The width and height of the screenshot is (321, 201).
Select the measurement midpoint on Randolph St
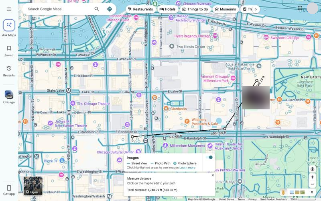[225, 129]
